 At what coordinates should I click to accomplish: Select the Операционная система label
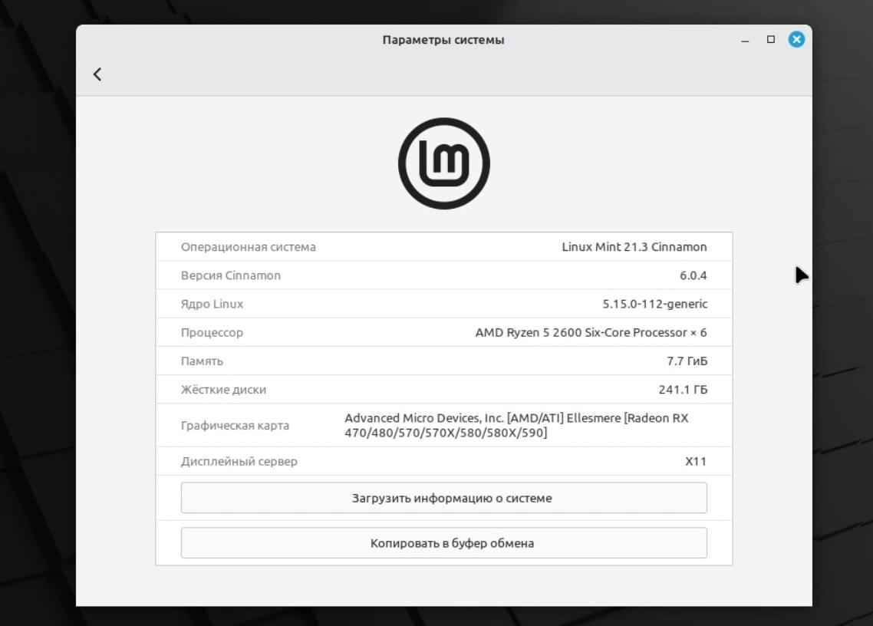click(249, 247)
